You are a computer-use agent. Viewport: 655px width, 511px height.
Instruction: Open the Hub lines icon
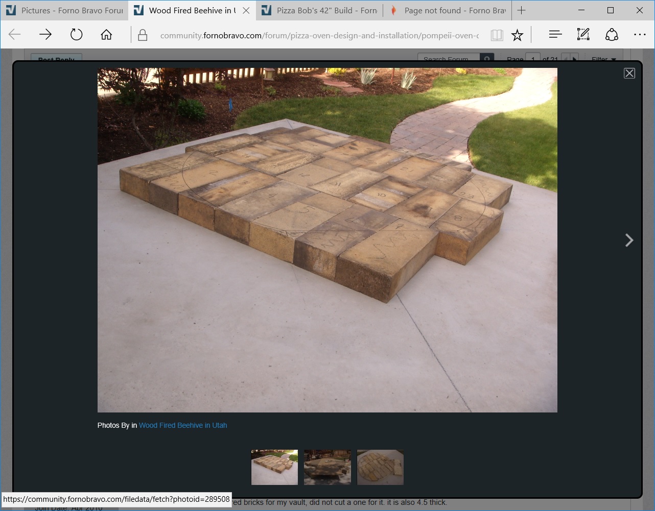[555, 35]
